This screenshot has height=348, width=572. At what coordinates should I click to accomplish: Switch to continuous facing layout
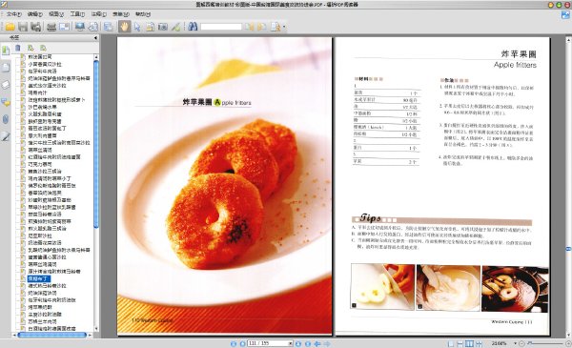click(479, 343)
